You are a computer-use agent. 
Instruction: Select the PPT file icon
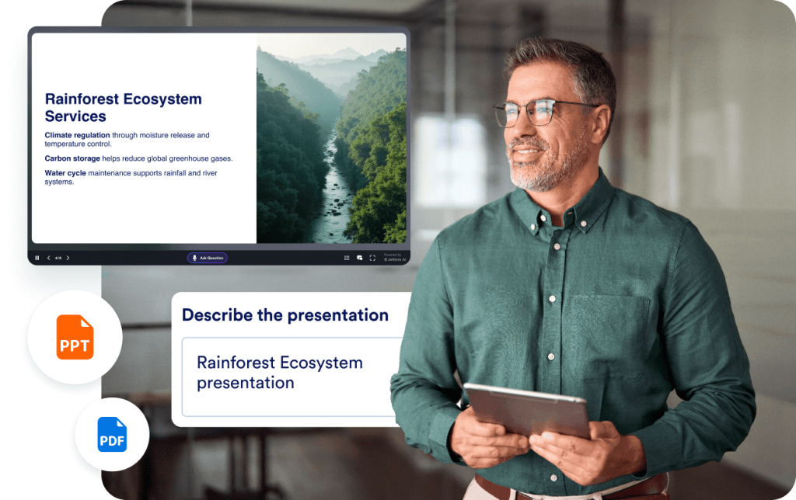pyautogui.click(x=75, y=337)
